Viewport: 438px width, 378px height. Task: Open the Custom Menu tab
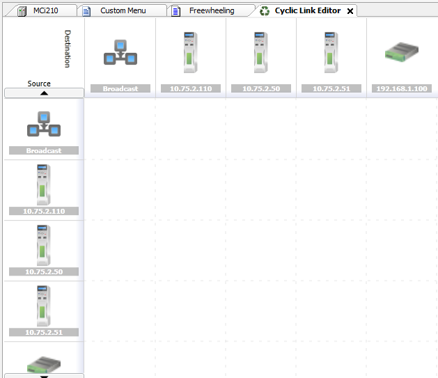click(x=123, y=10)
